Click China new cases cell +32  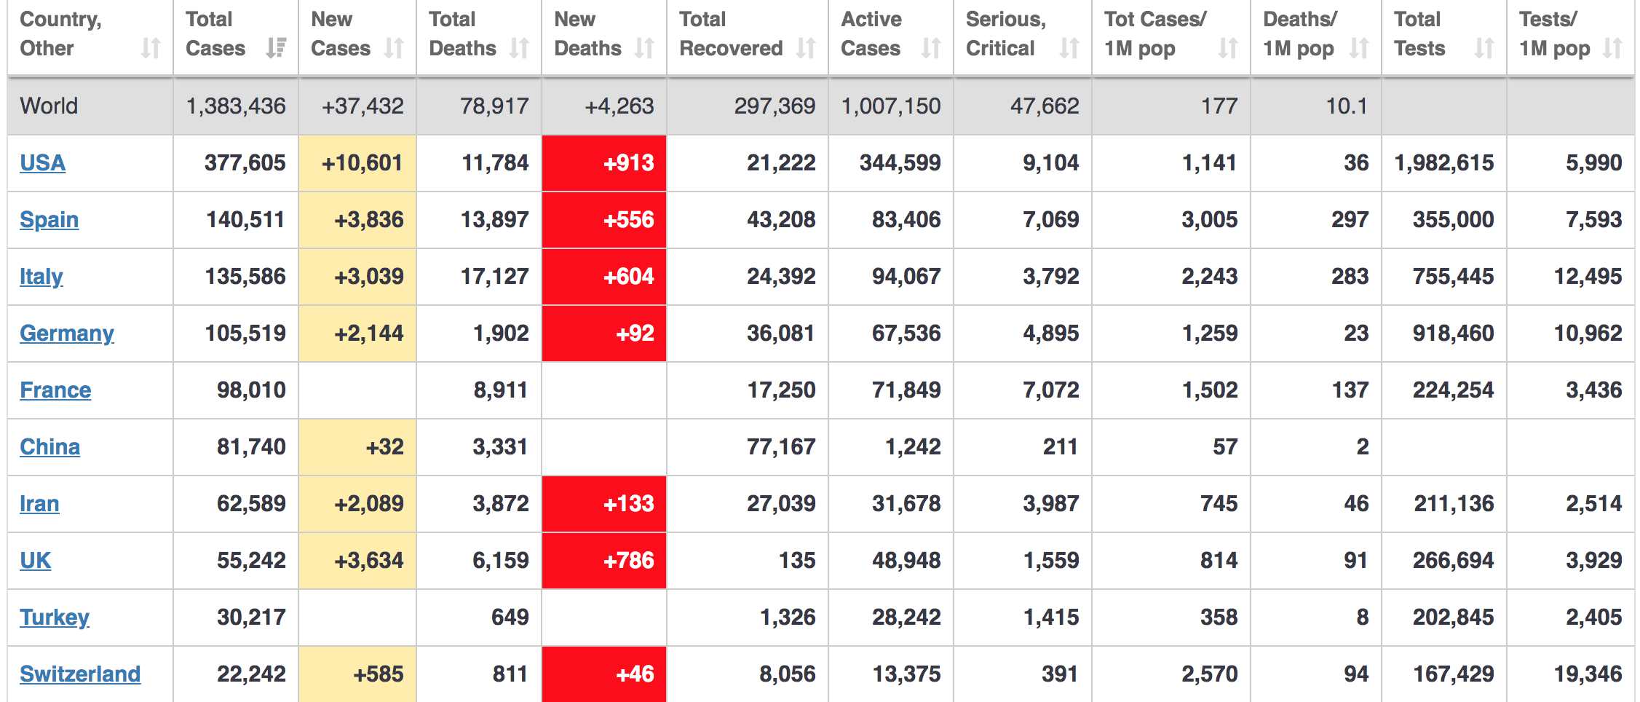357,446
